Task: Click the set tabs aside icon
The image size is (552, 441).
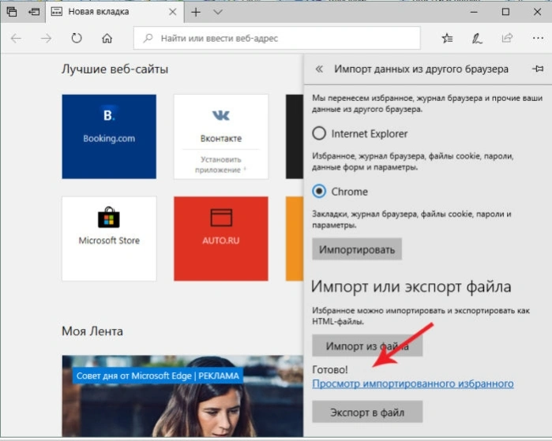Action: (34, 12)
